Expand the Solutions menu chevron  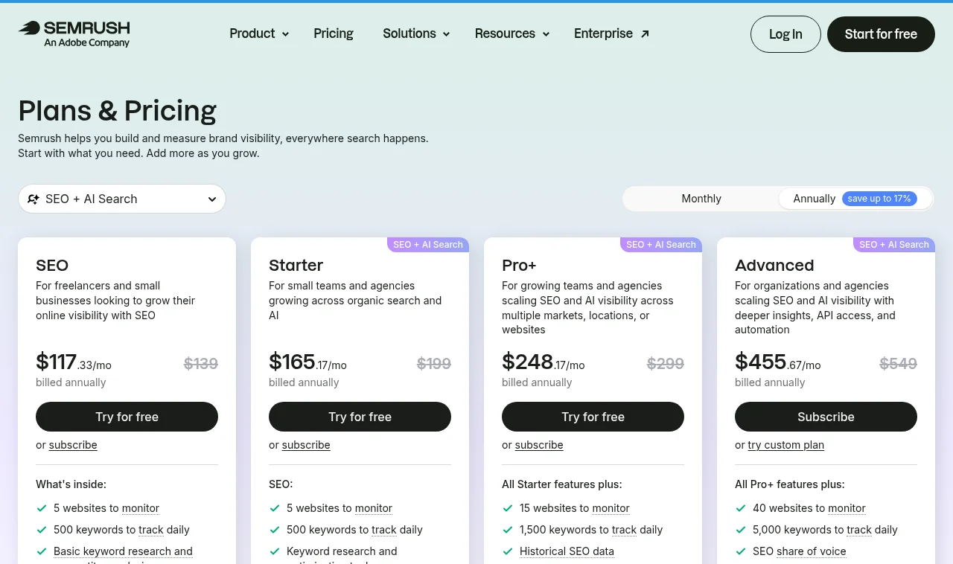(x=446, y=34)
